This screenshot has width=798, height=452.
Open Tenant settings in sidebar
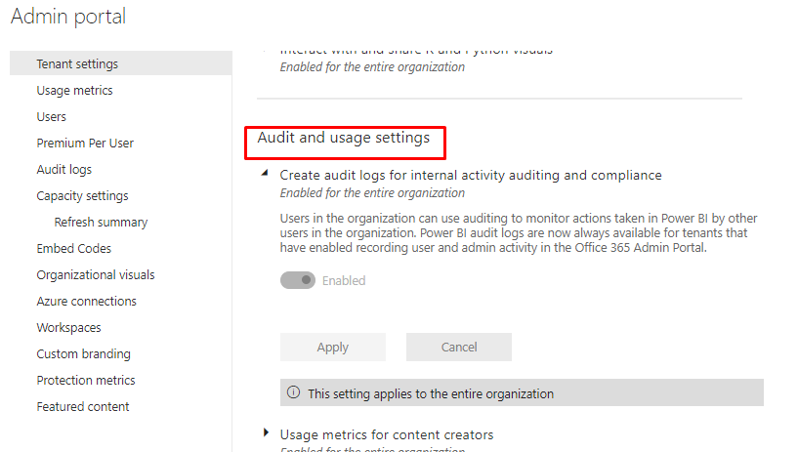tap(77, 64)
